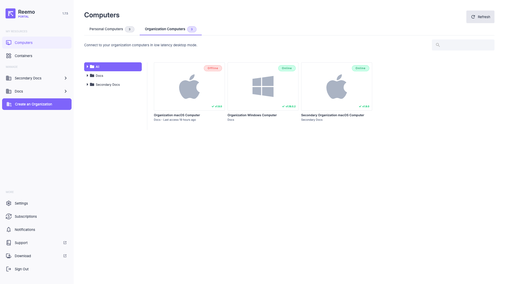Click the Reemo Portal logo icon

[x=11, y=13]
